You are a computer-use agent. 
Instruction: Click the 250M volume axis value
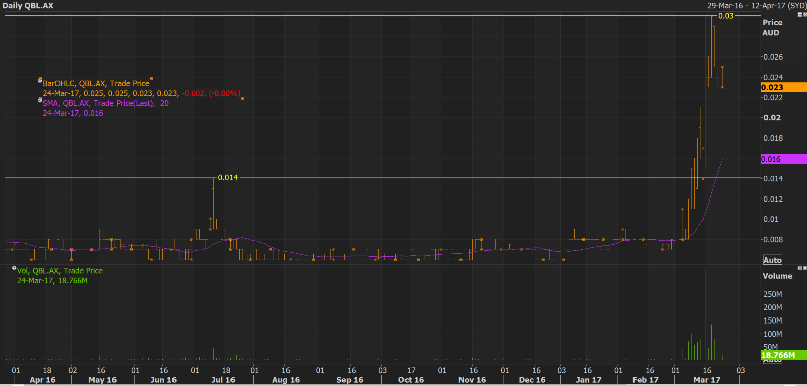773,294
